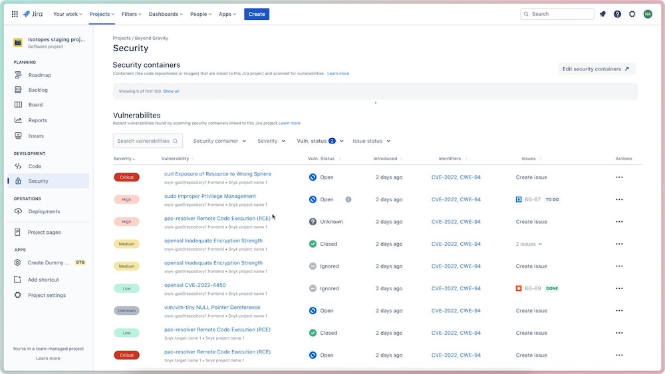Open the settings gear in top bar
The width and height of the screenshot is (665, 374).
tap(632, 14)
